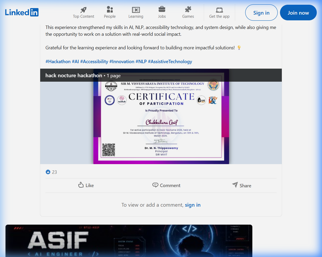This screenshot has height=257, width=322.
Task: Click the sign in link to comment
Action: [193, 205]
